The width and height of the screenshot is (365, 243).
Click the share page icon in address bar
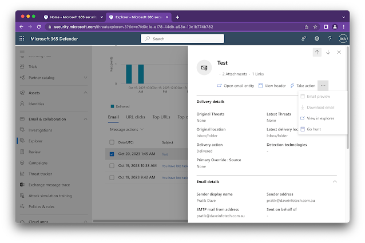[306, 27]
